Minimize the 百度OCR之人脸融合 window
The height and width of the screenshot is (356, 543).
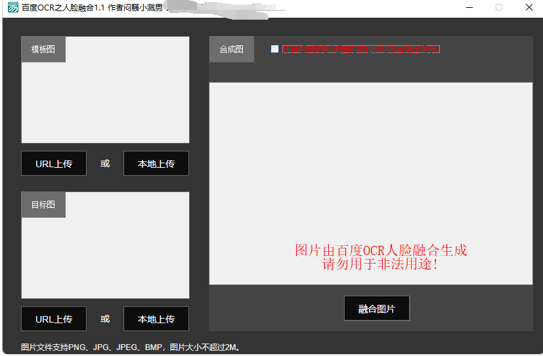click(469, 7)
